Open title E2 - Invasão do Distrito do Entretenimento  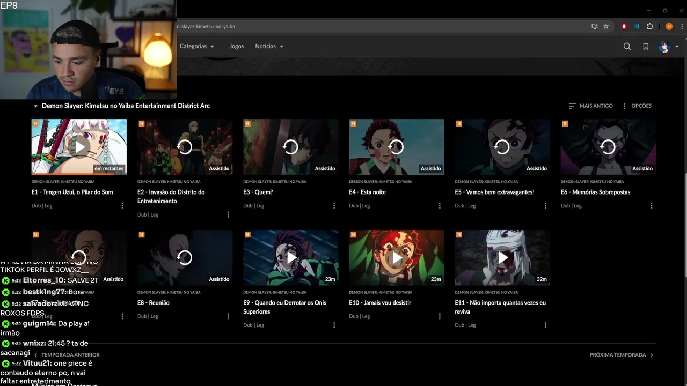(x=171, y=197)
